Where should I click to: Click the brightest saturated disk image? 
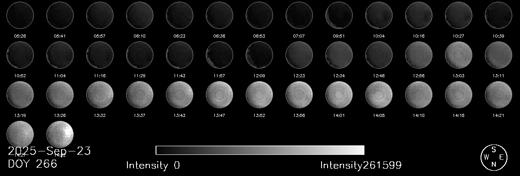click(x=60, y=135)
